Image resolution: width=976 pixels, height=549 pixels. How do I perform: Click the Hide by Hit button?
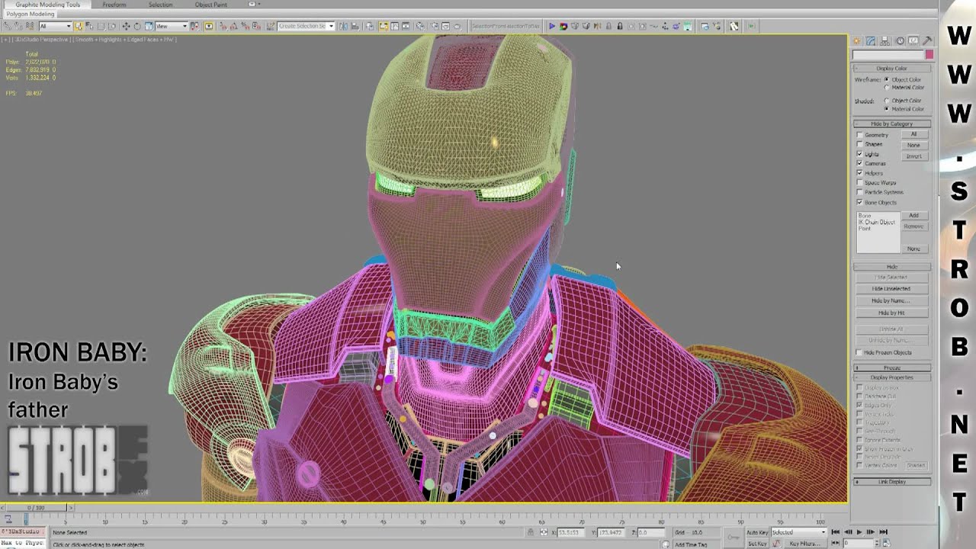click(891, 313)
